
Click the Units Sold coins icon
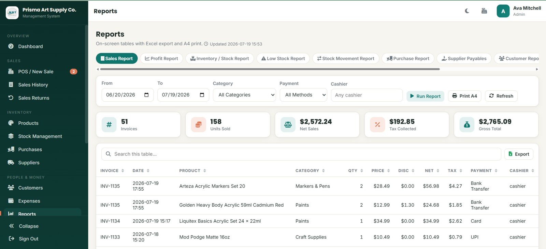199,125
